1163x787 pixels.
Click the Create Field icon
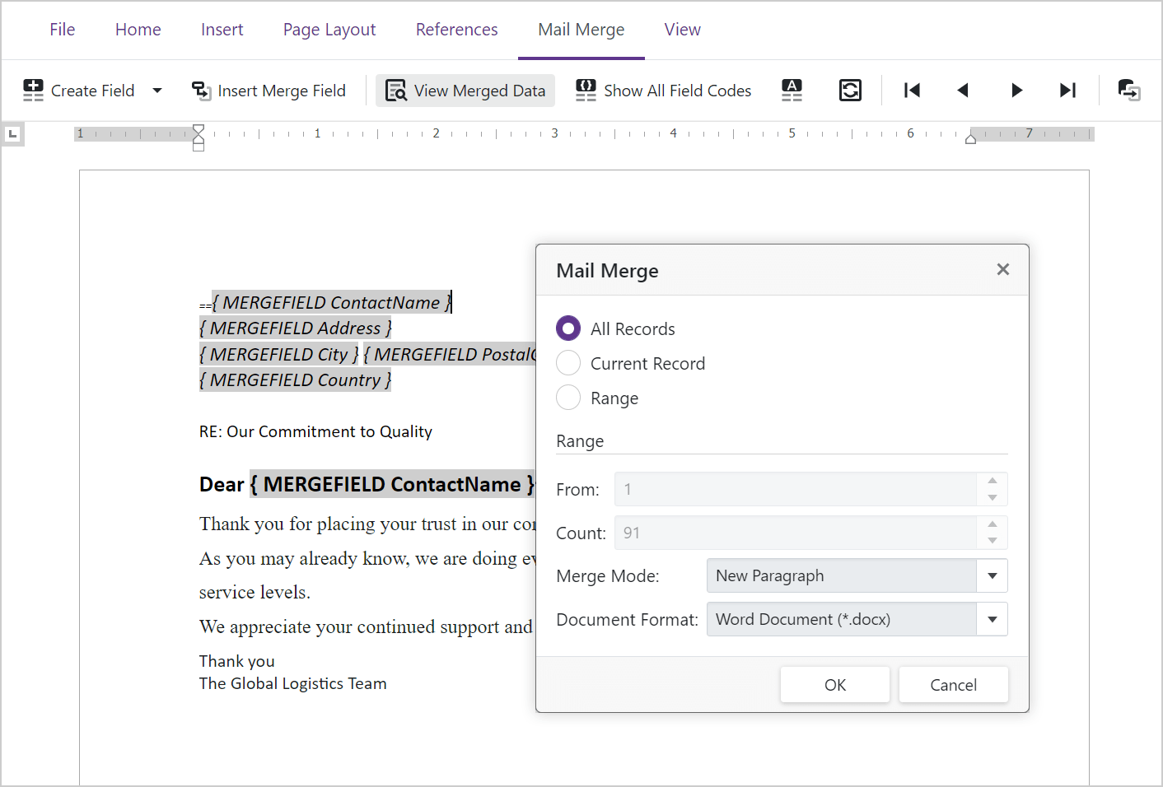point(33,90)
